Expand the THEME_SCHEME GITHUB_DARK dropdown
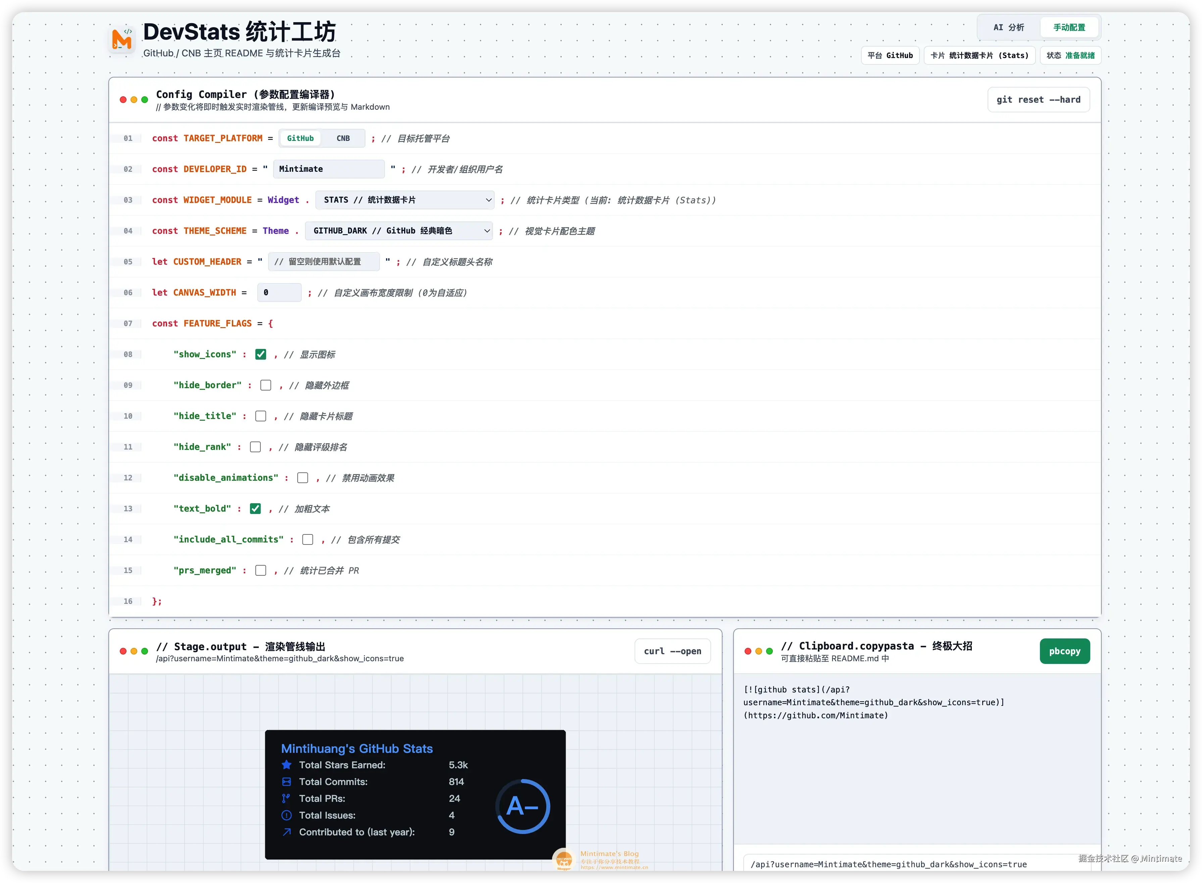 click(x=399, y=231)
